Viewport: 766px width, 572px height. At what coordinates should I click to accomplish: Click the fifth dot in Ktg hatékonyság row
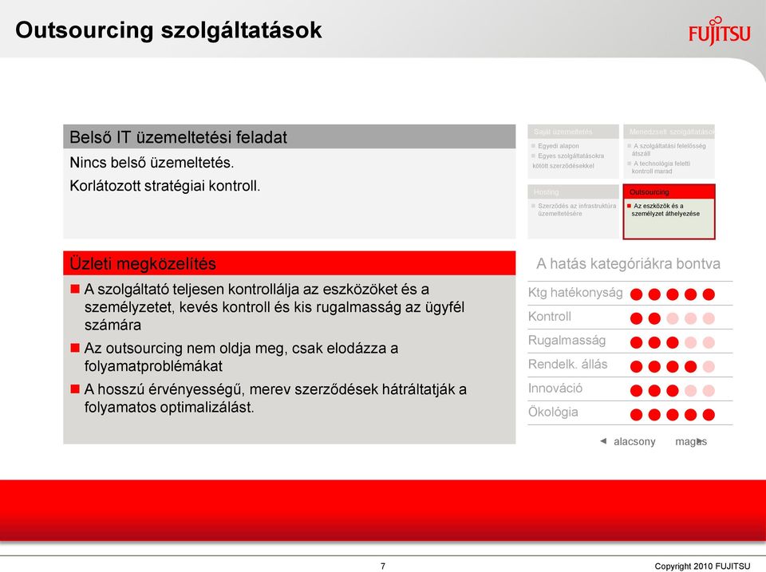[709, 294]
